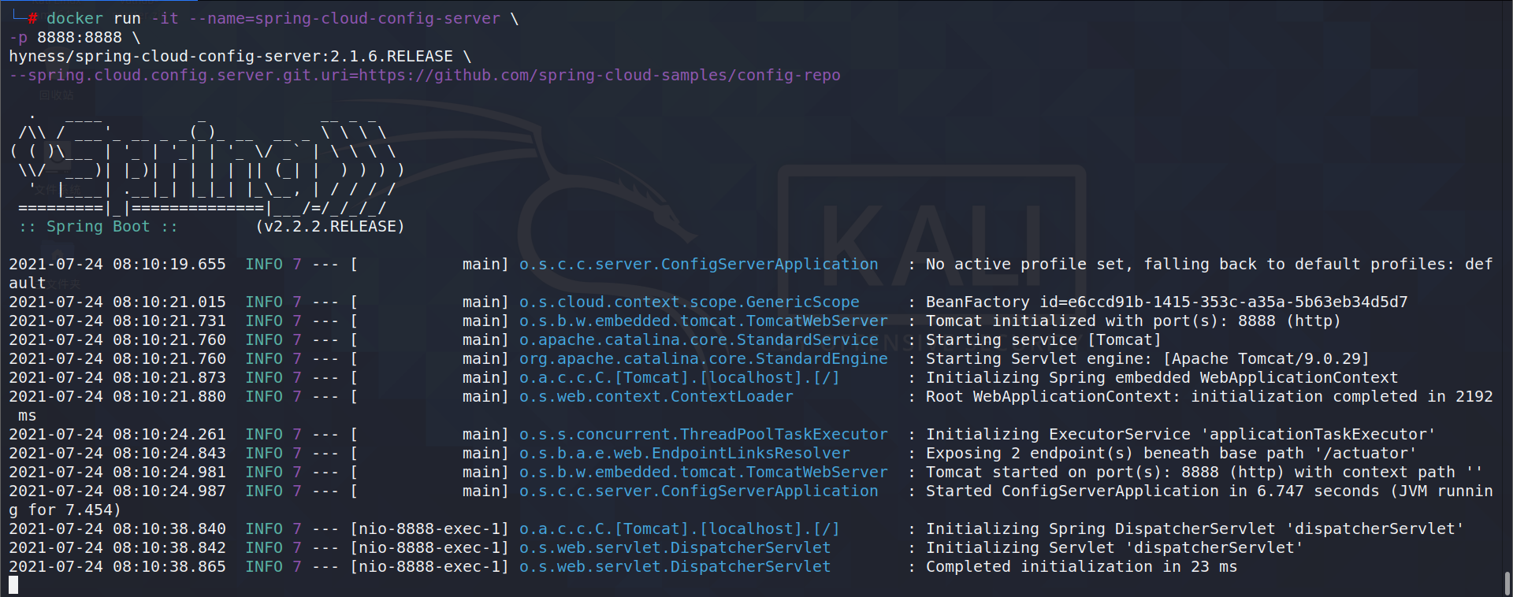Click 'o.apache.catalina.core.StandardService' logger name
The width and height of the screenshot is (1513, 597).
[699, 340]
